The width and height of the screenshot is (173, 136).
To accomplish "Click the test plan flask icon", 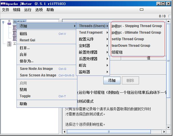I will click(9, 22).
